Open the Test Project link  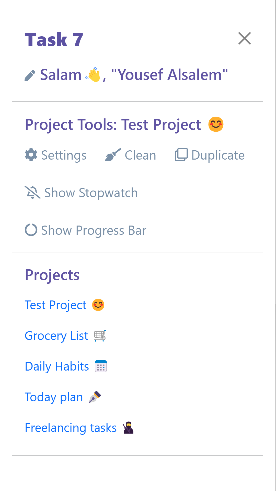tap(56, 305)
